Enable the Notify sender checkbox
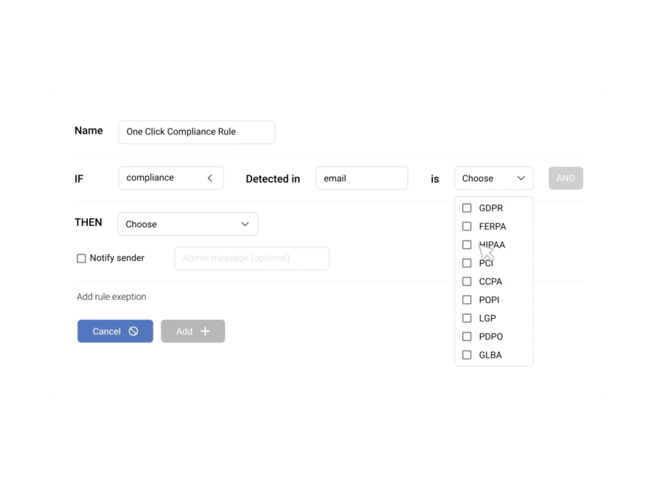This screenshot has width=657, height=487. 82,259
